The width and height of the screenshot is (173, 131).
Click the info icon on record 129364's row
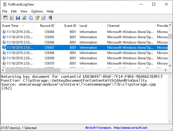[4, 32]
